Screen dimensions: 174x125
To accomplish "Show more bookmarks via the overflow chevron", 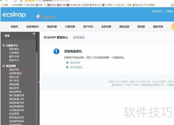I will coord(157,5).
